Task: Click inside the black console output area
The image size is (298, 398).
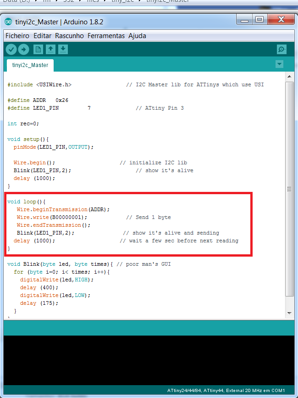Action: 149,360
